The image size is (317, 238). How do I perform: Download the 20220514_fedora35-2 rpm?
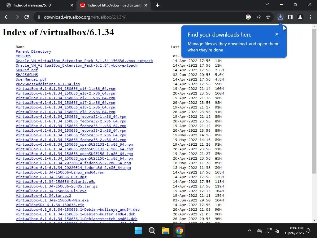[x=73, y=163]
